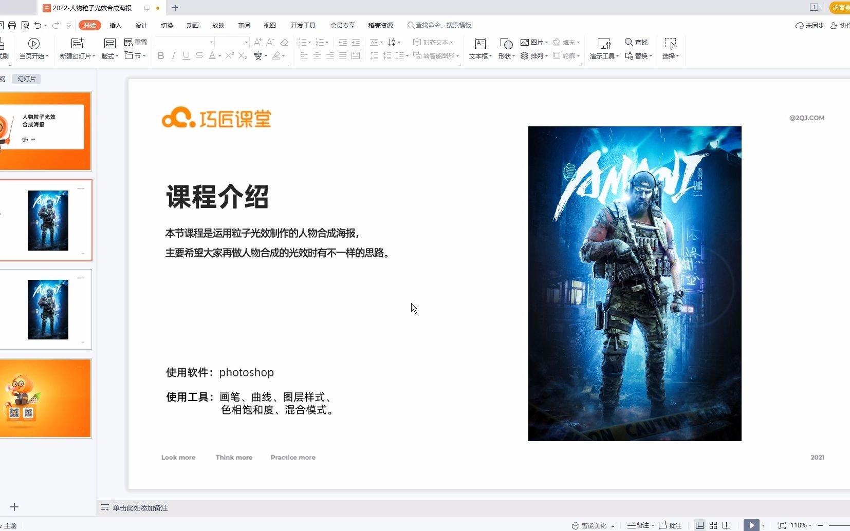Click the 未同步 sync status button
The width and height of the screenshot is (850, 531).
coord(810,25)
